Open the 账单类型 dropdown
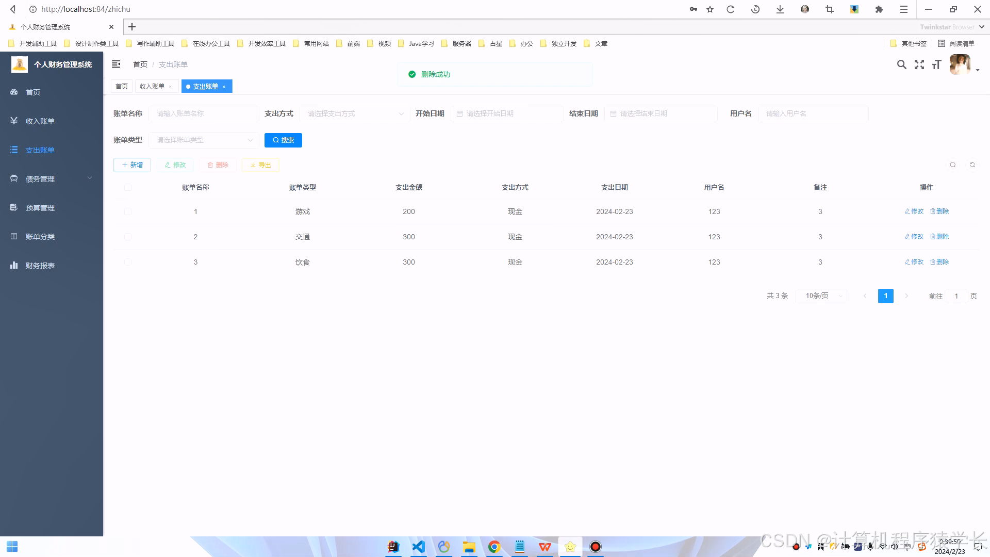Screen dimensions: 990x557 coord(204,140)
